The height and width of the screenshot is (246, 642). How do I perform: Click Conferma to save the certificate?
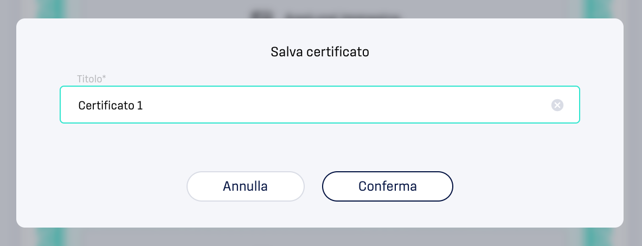pos(387,186)
